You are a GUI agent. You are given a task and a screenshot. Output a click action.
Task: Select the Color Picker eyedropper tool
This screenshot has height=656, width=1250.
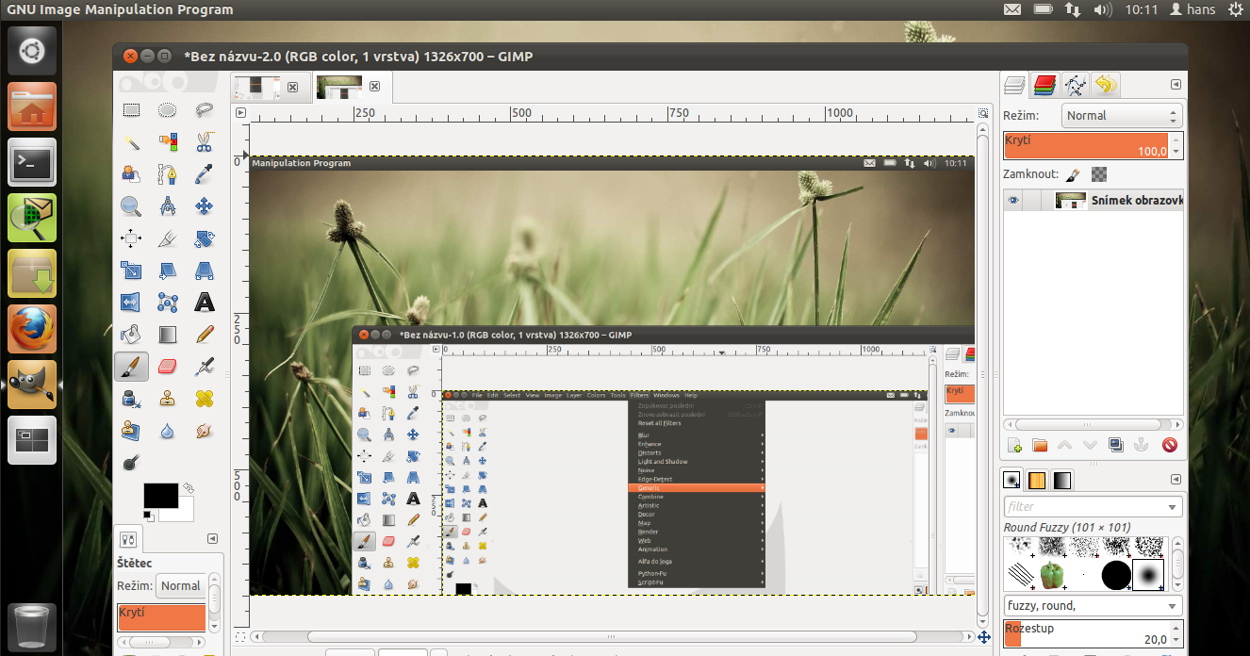click(204, 174)
